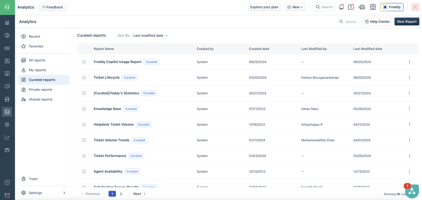The image size is (422, 200).
Task: Click the Analytics Search field
Action: coord(348,21)
